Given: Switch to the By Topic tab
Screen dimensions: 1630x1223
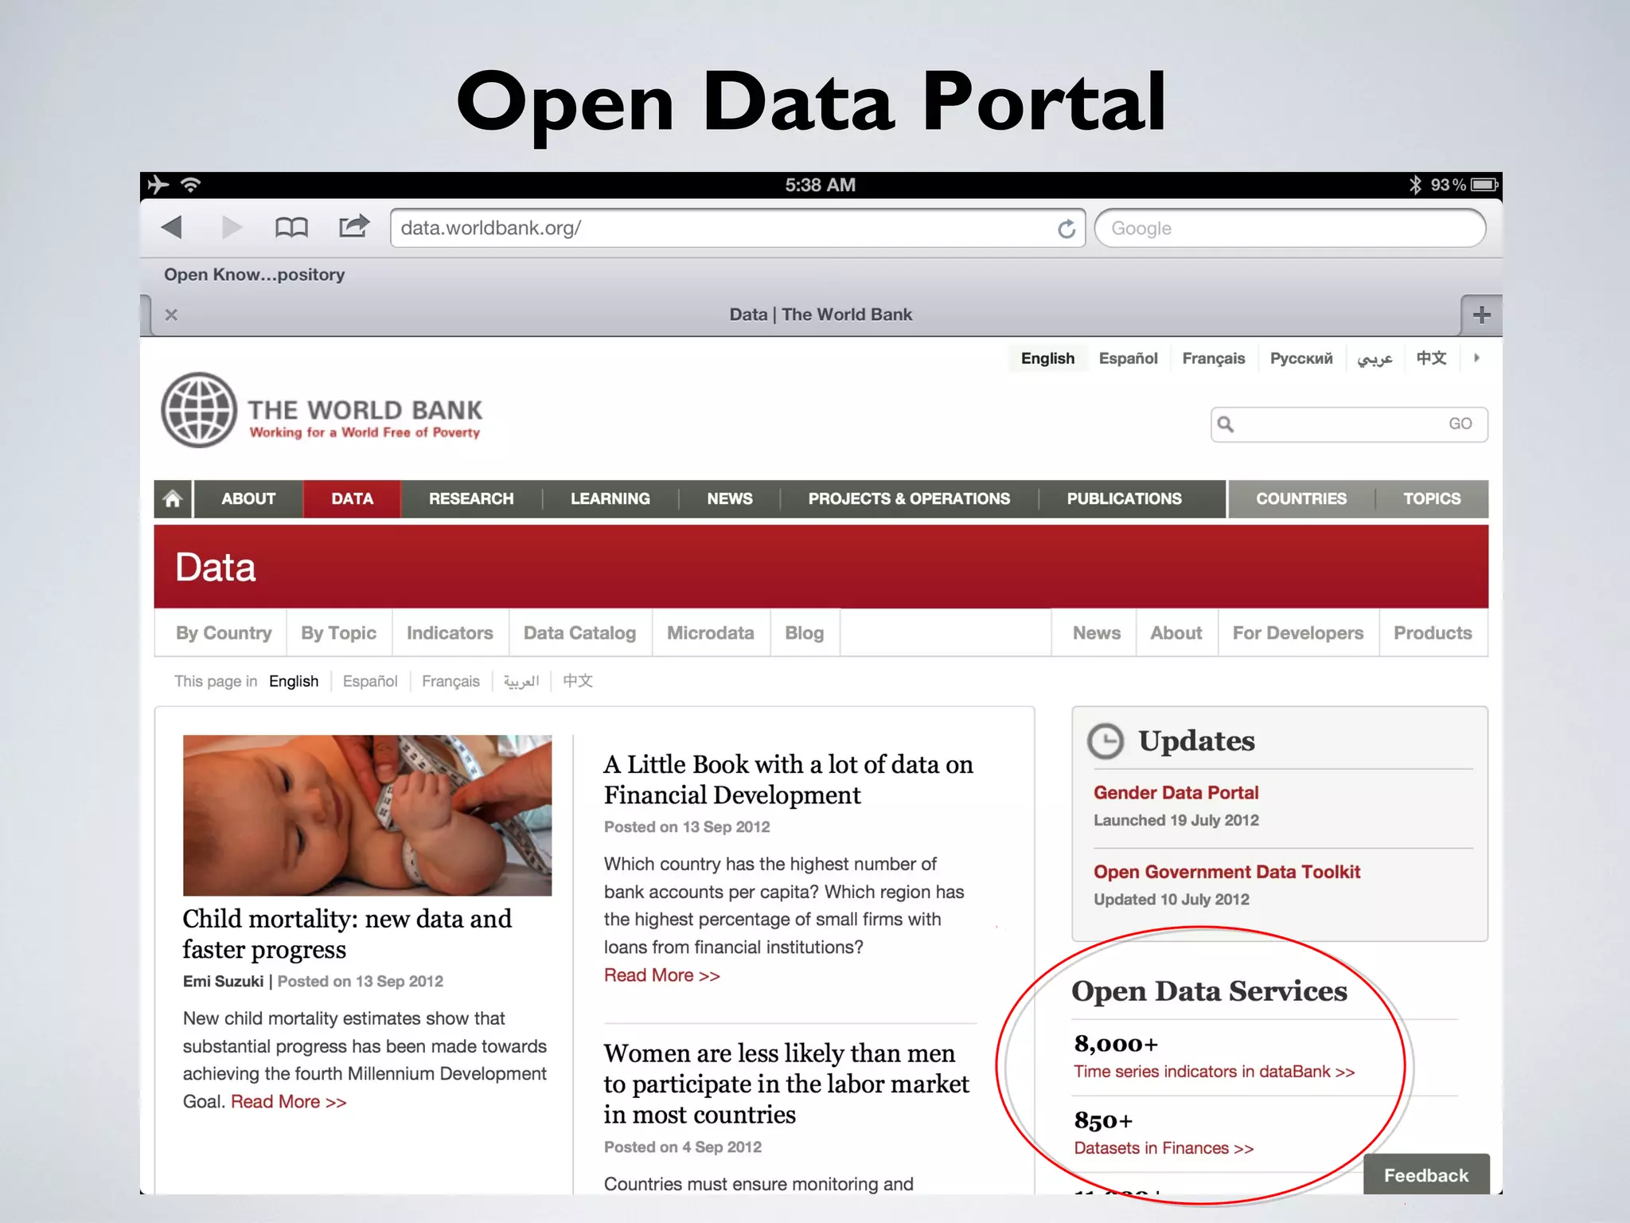Looking at the screenshot, I should click(338, 633).
